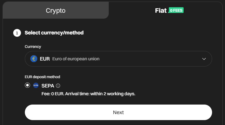Click the Fee: 0 EUR text

click(53, 94)
